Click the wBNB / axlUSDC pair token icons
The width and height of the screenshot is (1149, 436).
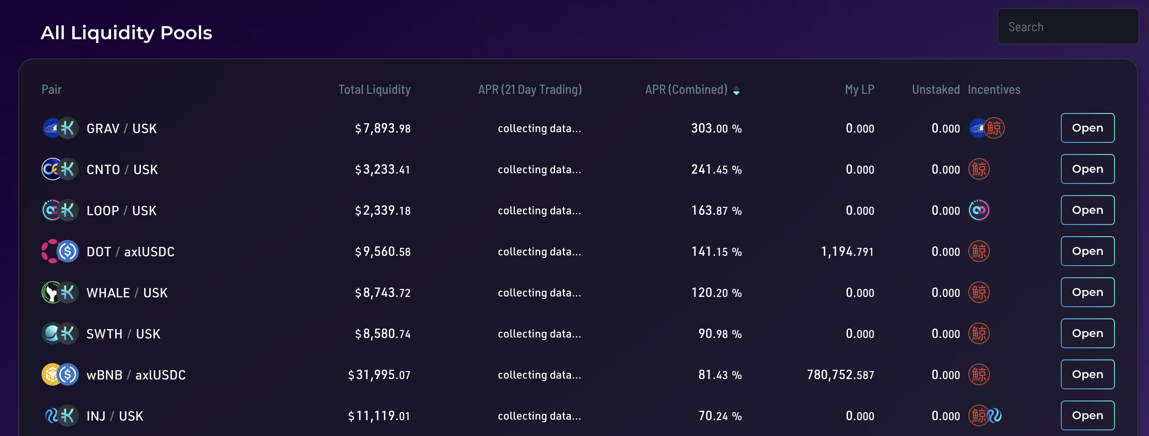(60, 374)
